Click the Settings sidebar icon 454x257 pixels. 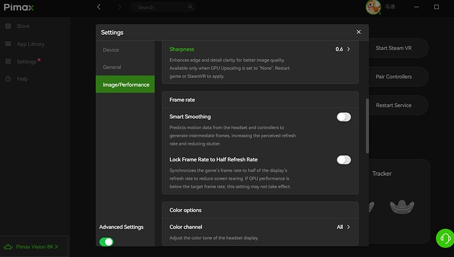[x=8, y=62]
